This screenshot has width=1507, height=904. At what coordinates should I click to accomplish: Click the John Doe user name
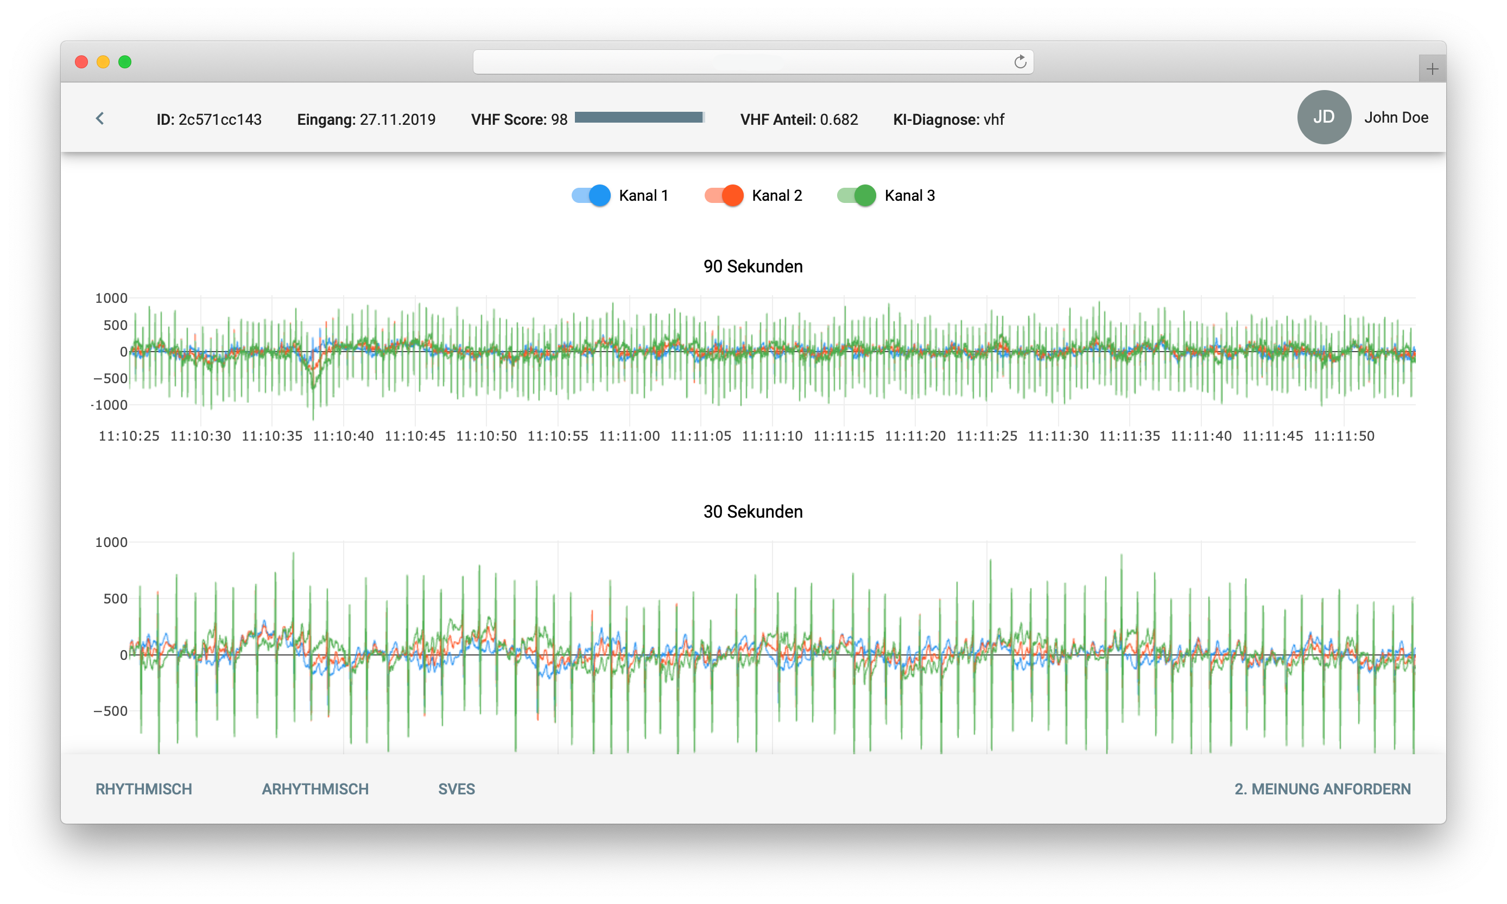[1396, 118]
